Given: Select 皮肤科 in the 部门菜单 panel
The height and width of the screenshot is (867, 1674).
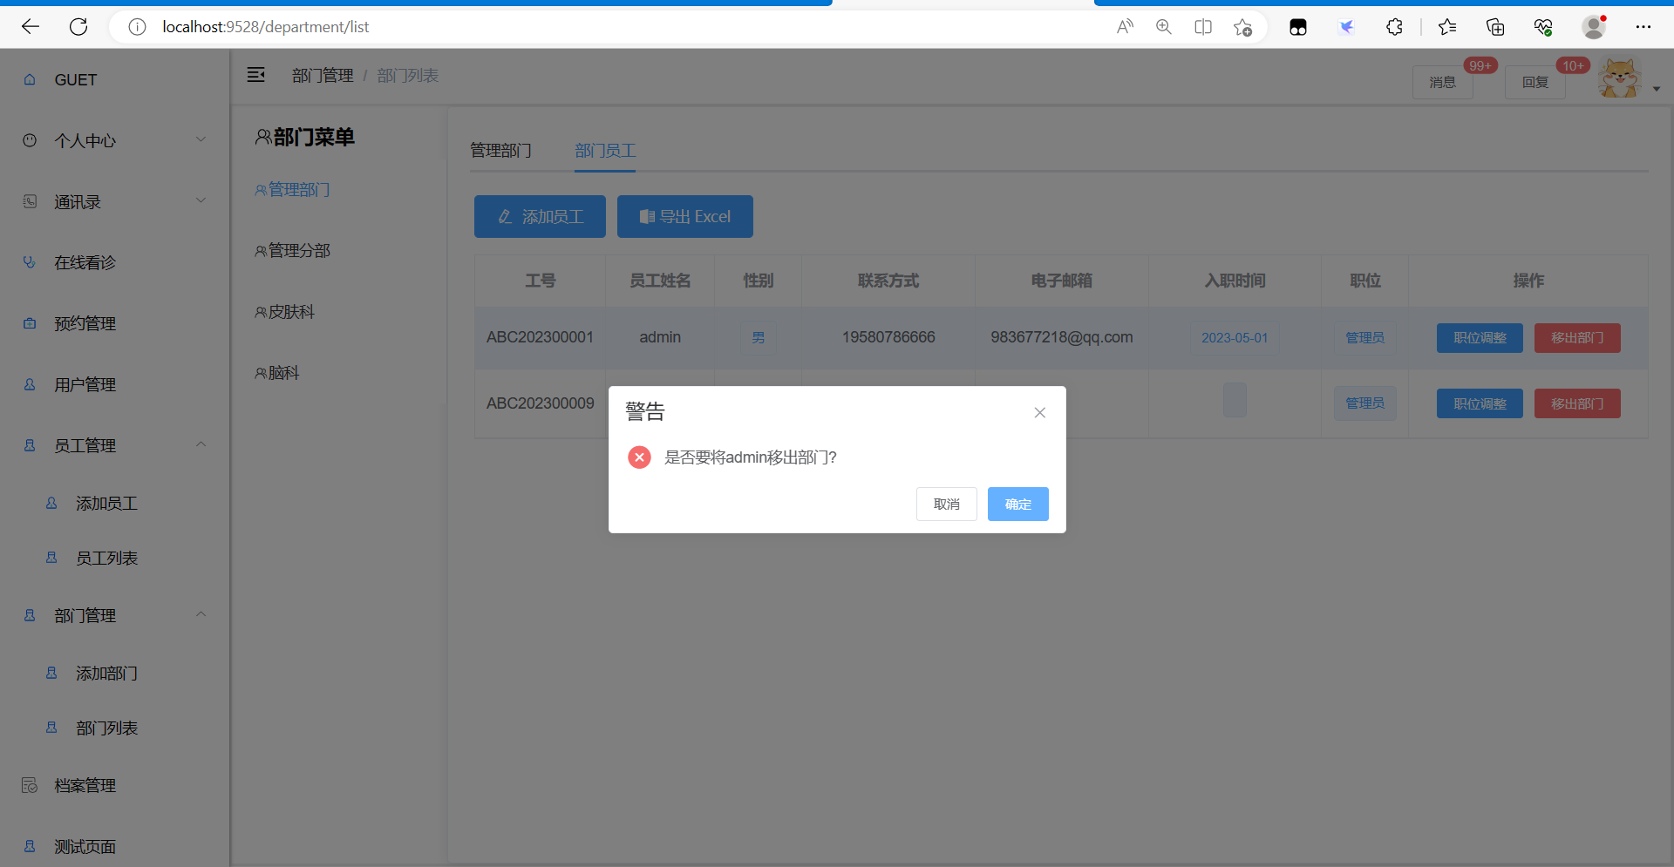Looking at the screenshot, I should (x=292, y=311).
